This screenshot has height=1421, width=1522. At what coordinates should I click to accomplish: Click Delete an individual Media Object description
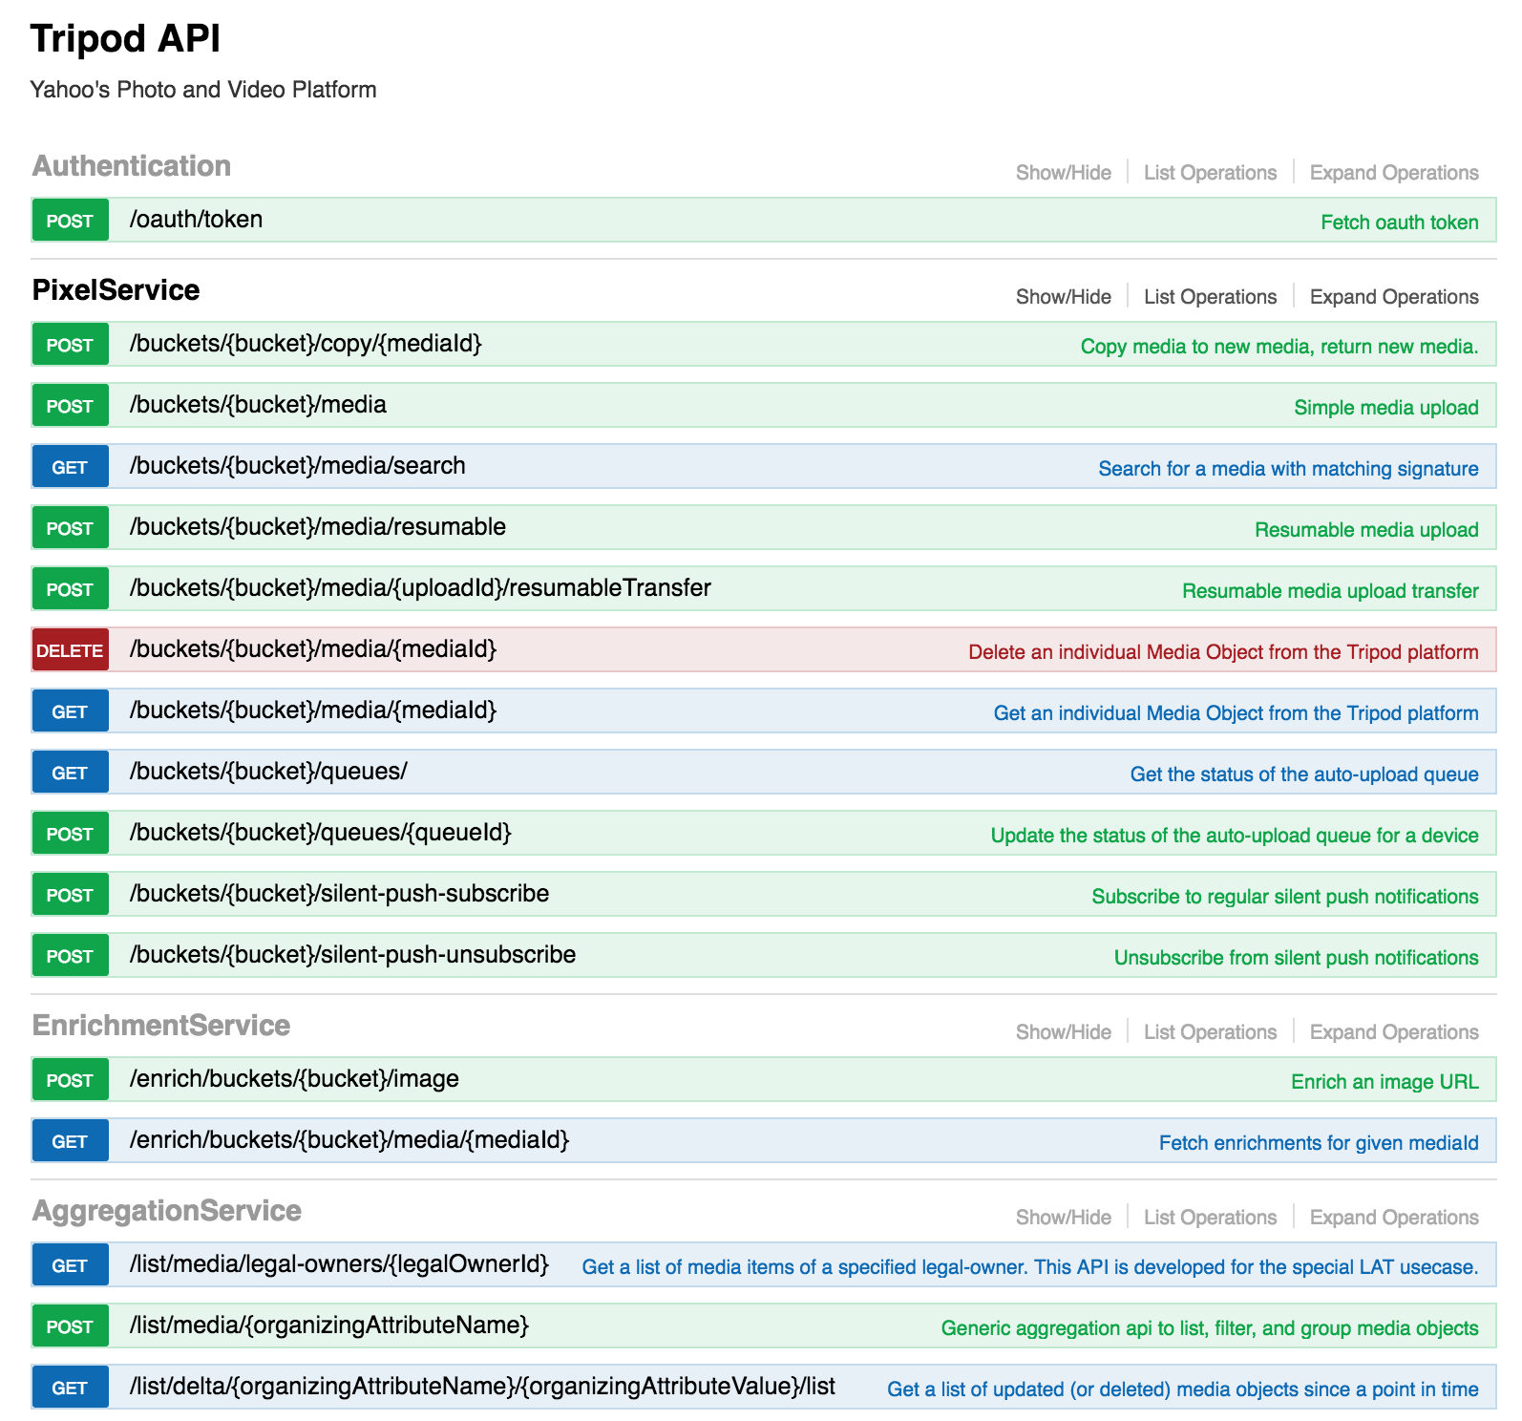coord(1223,652)
